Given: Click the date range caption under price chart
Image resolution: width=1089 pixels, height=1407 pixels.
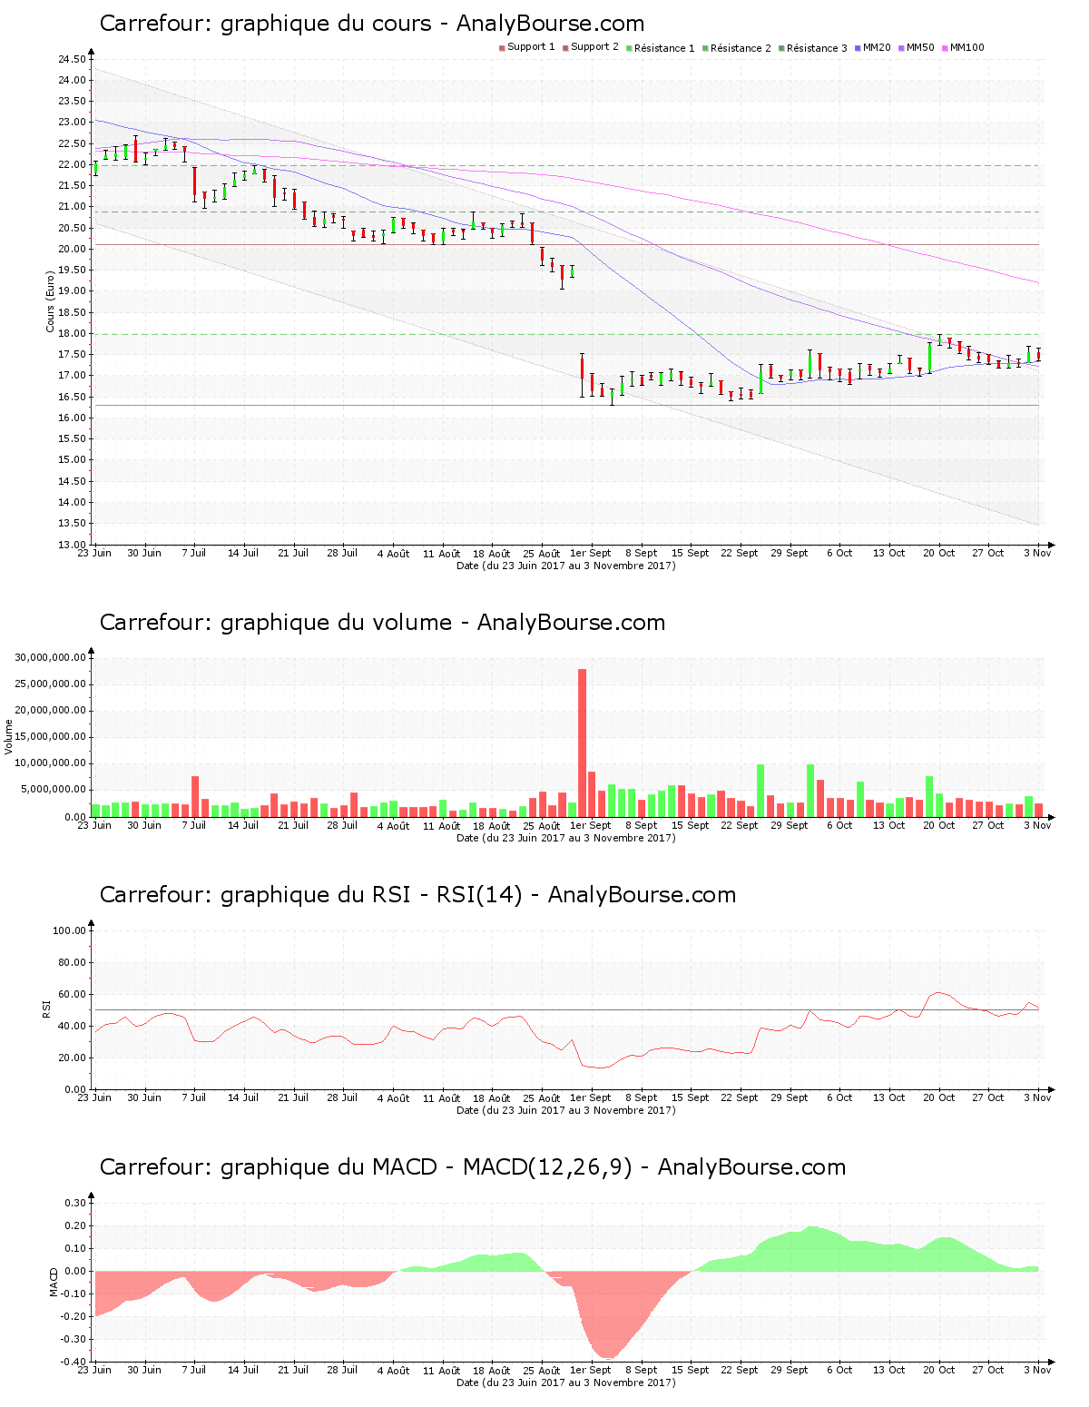Looking at the screenshot, I should (565, 566).
